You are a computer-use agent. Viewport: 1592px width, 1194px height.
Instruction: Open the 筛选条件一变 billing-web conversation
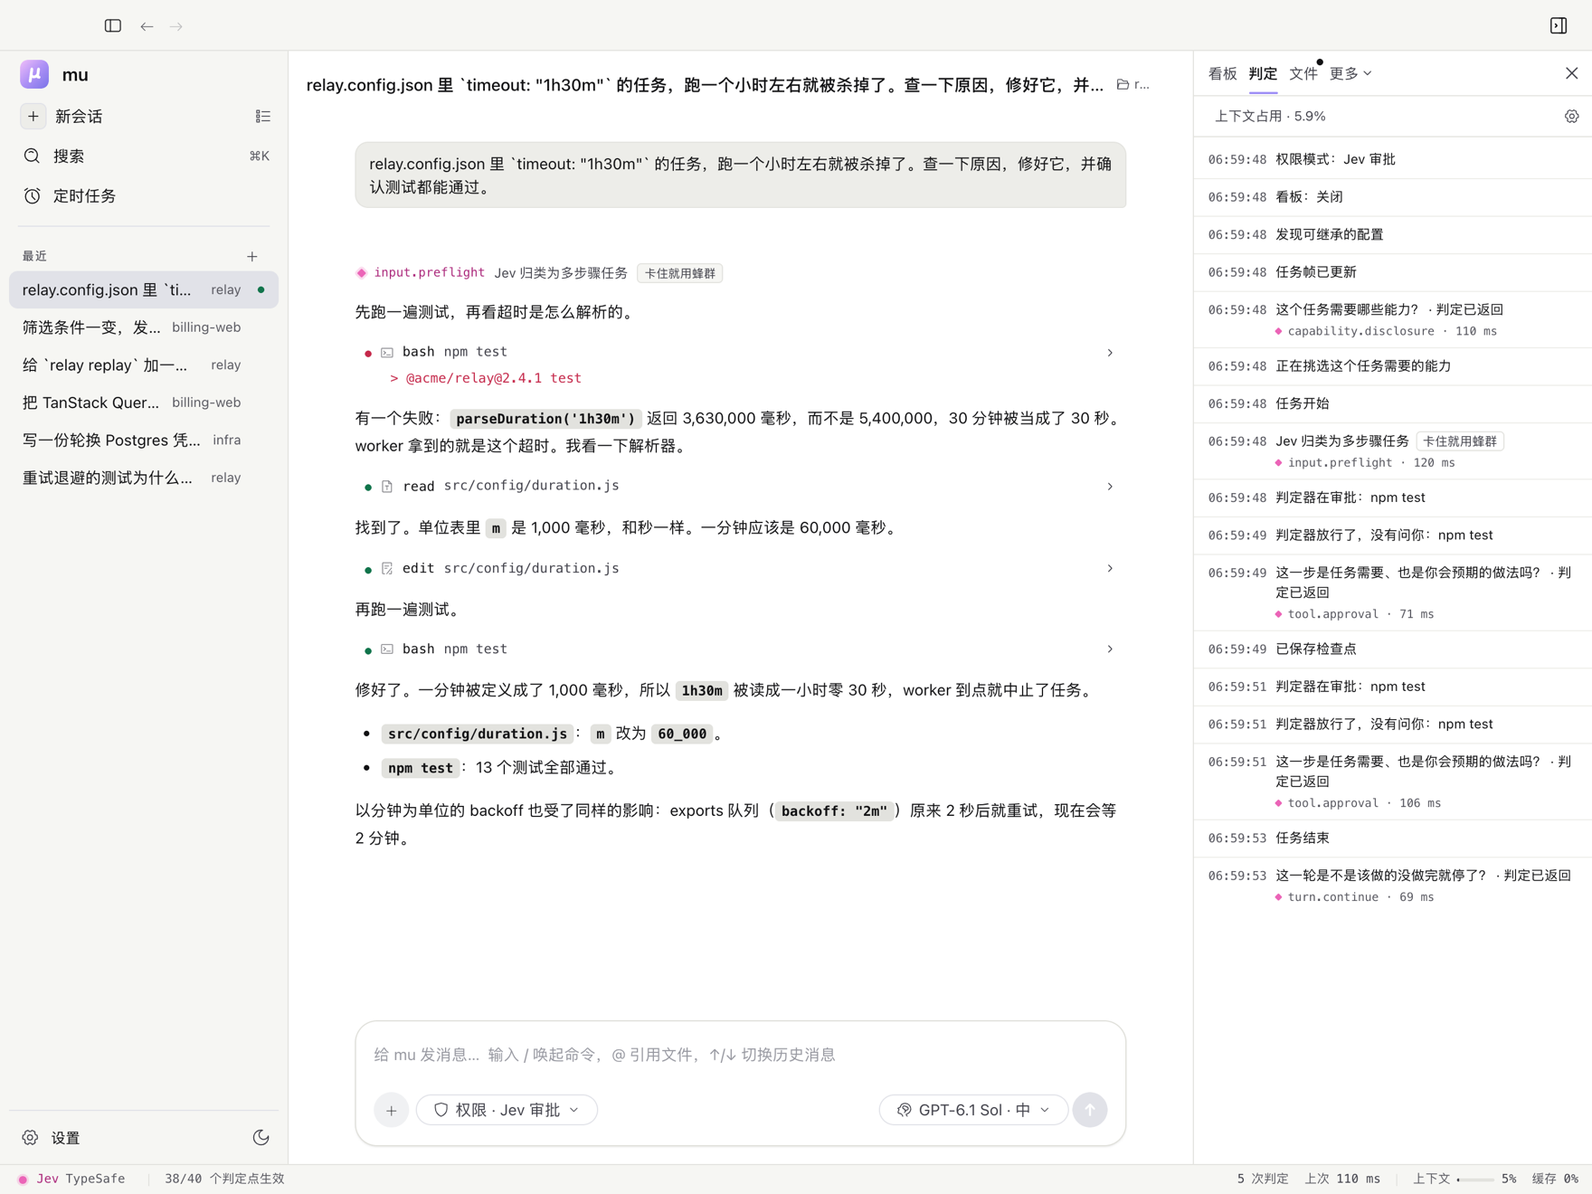coord(144,327)
